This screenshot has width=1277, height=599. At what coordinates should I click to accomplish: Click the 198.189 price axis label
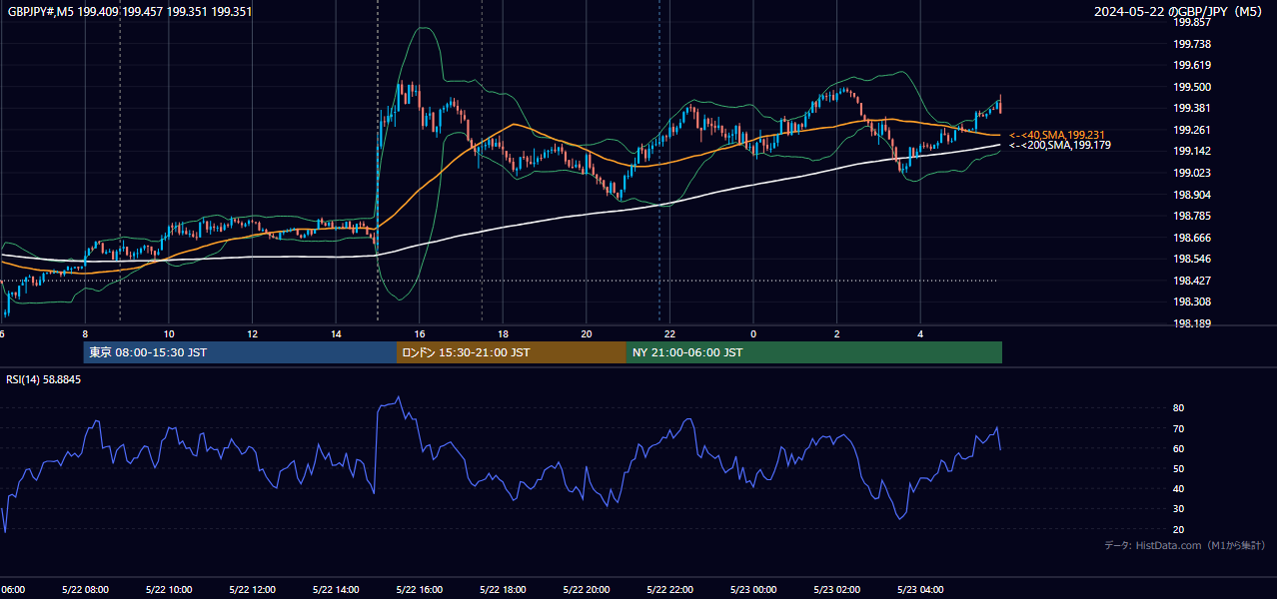[x=1191, y=323]
